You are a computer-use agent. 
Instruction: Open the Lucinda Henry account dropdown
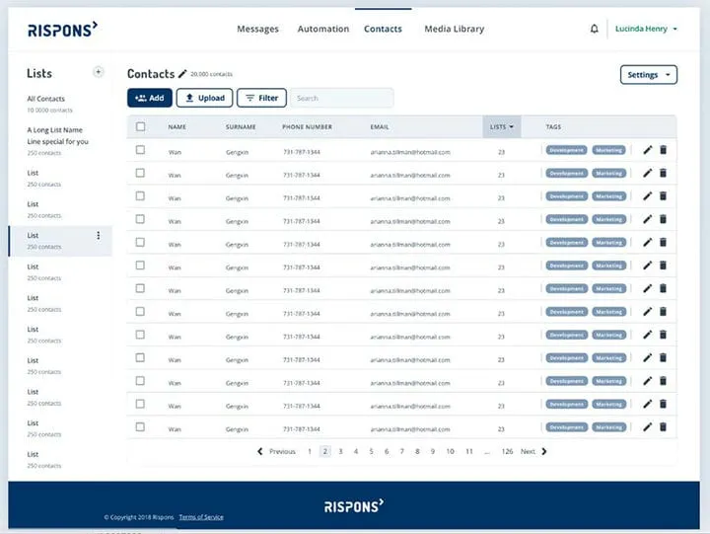[646, 29]
